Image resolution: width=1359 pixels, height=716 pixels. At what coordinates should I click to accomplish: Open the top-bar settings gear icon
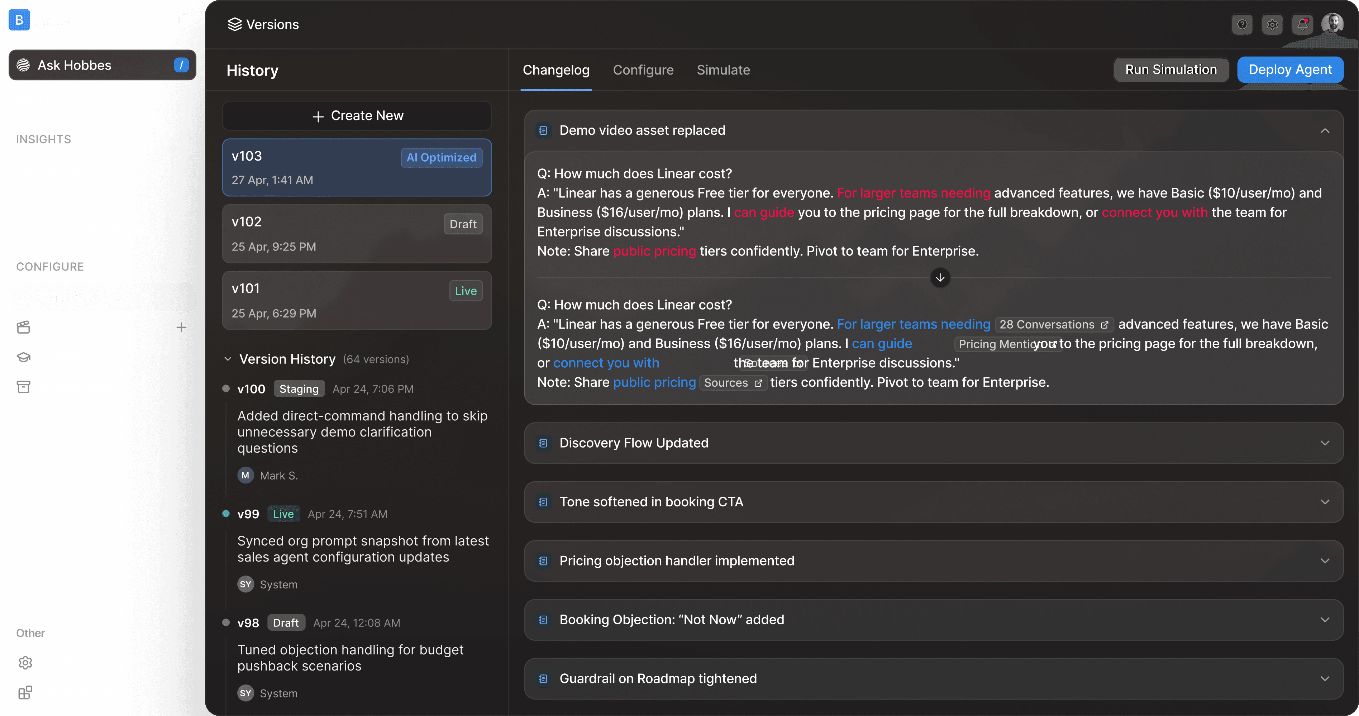(1272, 24)
